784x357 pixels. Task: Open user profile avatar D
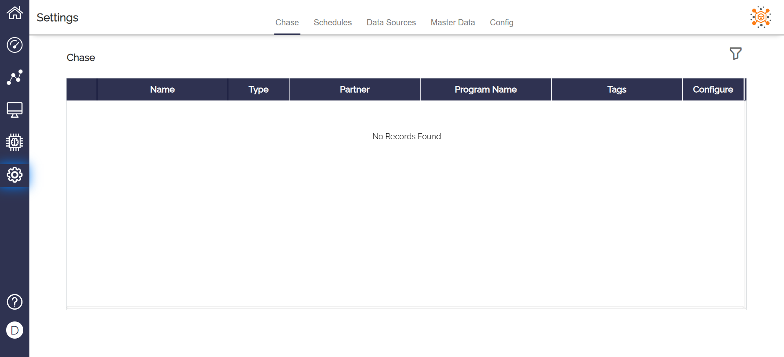pos(15,330)
